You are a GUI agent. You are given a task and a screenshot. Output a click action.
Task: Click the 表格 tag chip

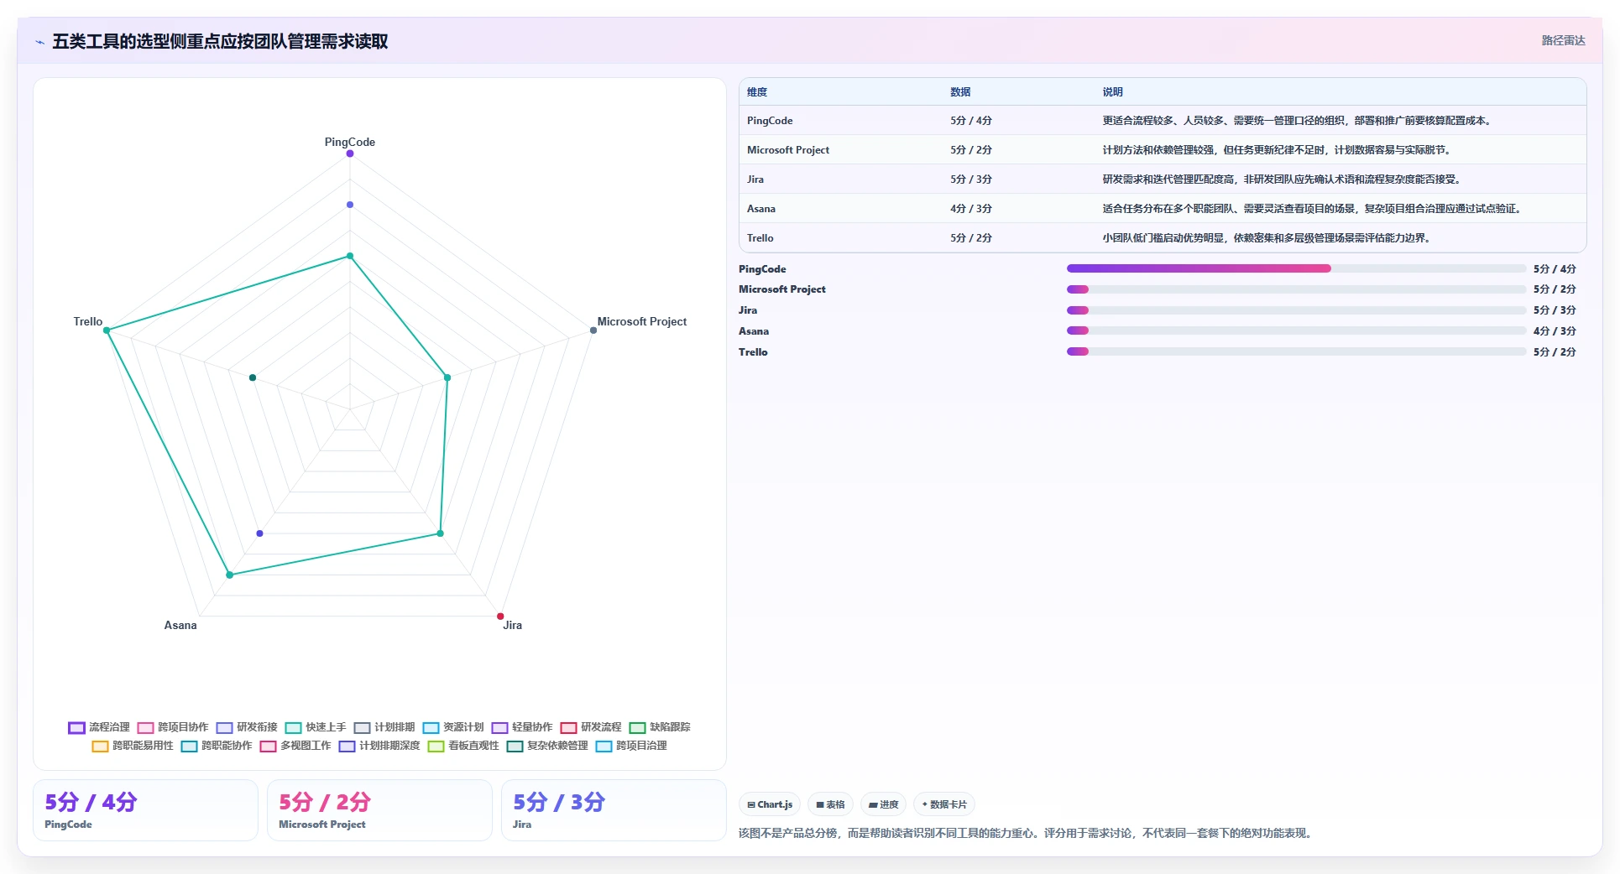(830, 804)
